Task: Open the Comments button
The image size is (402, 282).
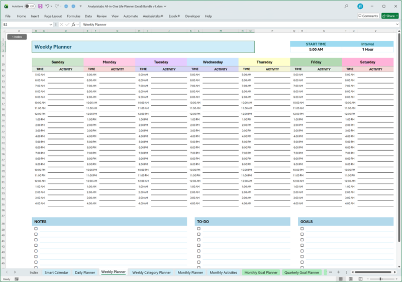Action: coord(368,16)
